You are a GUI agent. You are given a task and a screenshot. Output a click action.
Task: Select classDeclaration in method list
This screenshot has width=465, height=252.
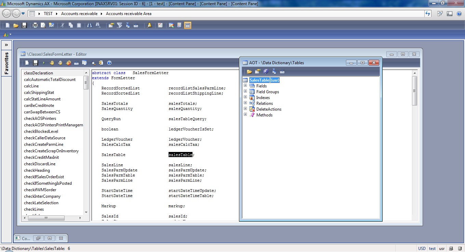(x=53, y=73)
